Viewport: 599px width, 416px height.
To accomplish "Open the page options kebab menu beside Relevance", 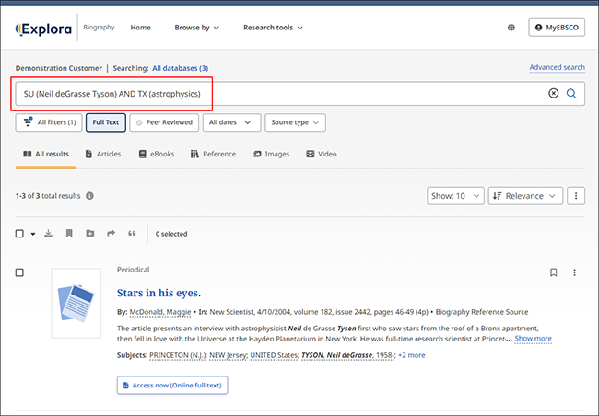I will (x=576, y=196).
